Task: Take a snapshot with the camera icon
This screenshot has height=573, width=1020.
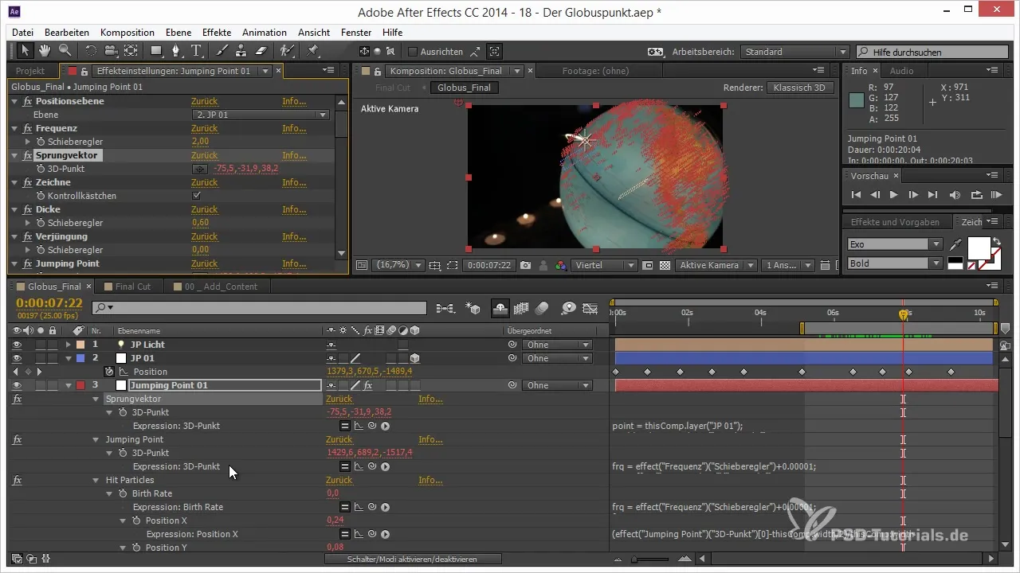Action: [526, 265]
